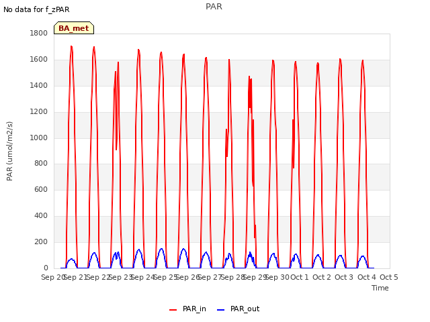
Task: Click the x-axis label Sep 20
Action: (x=52, y=277)
